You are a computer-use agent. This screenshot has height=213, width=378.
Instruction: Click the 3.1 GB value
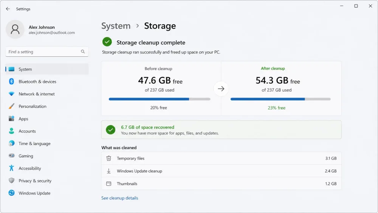331,158
